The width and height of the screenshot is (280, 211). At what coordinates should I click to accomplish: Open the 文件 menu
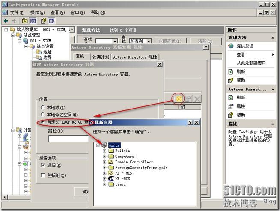pos(17,12)
